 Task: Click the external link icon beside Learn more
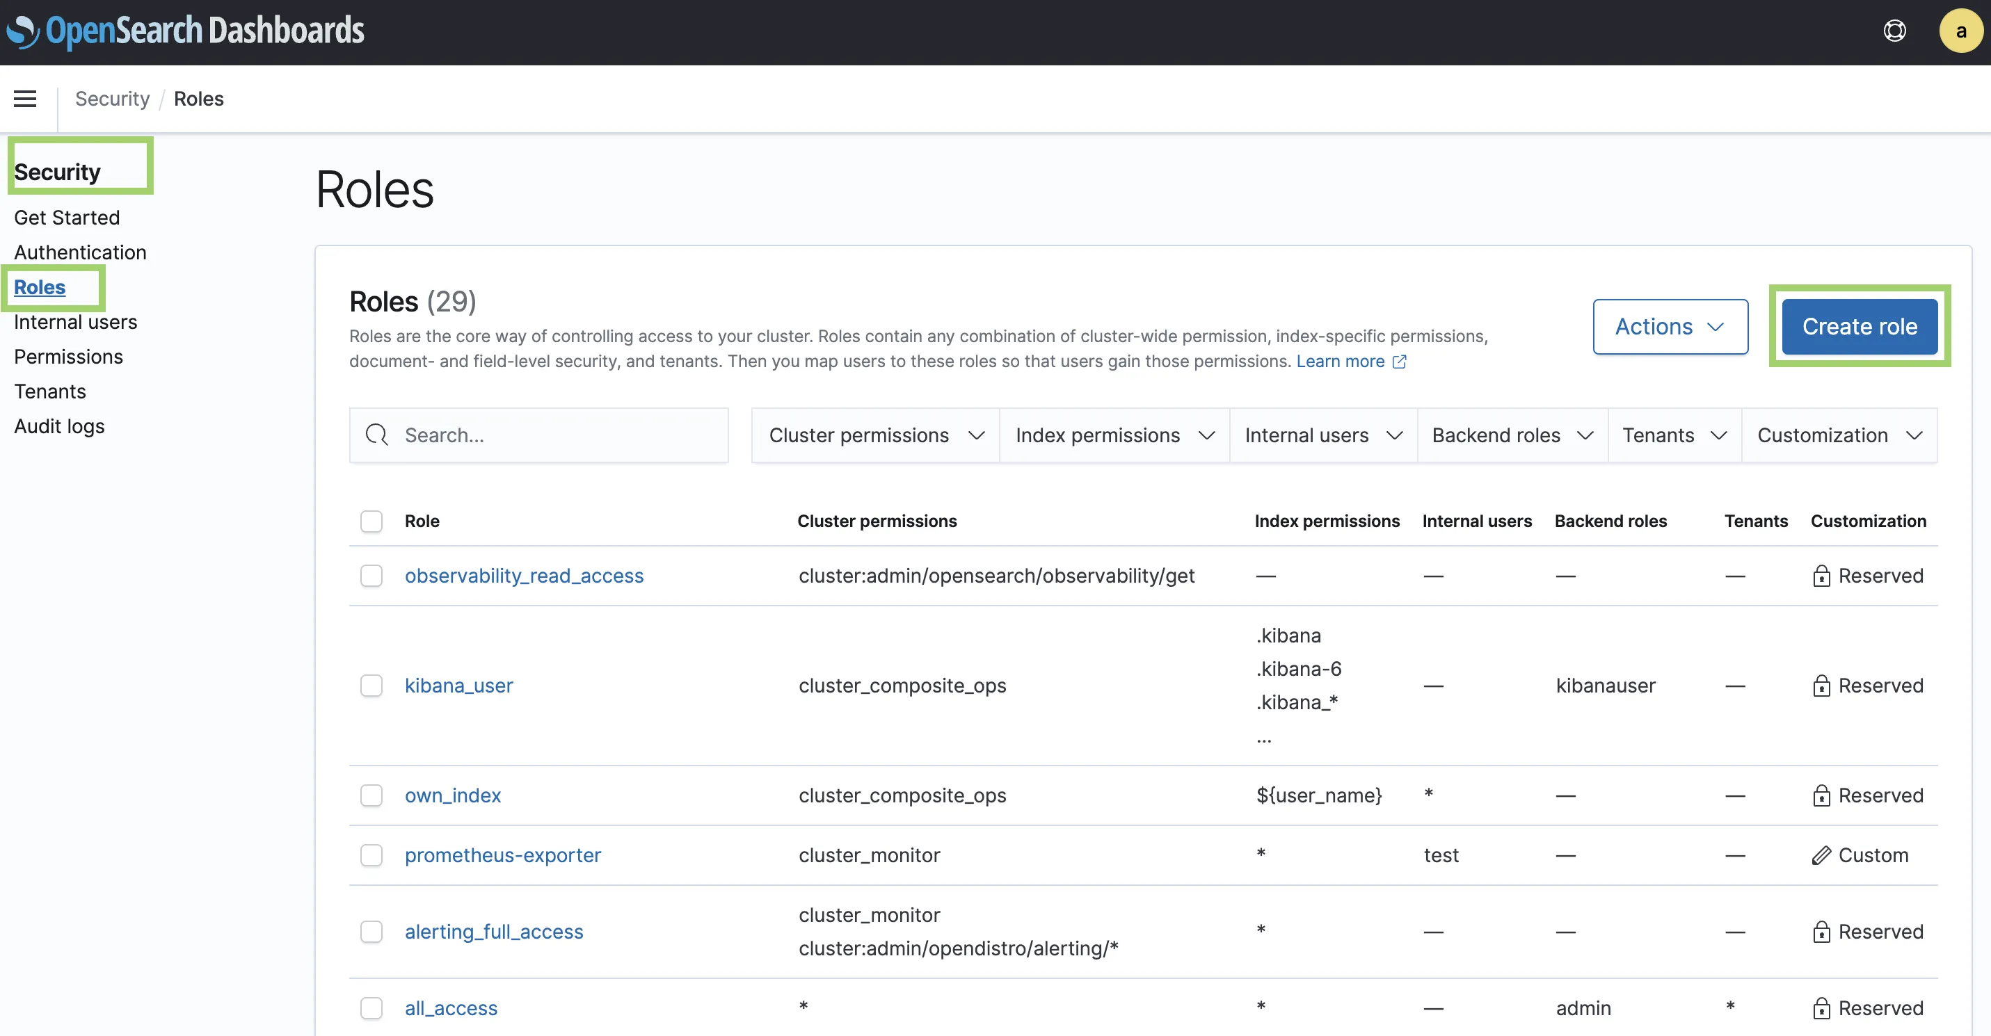(1399, 362)
